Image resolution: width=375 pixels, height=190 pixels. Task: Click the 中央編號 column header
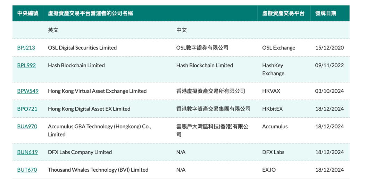point(28,14)
